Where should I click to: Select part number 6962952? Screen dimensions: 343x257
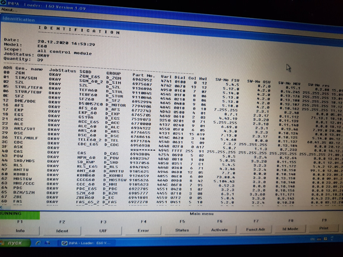tap(142, 80)
